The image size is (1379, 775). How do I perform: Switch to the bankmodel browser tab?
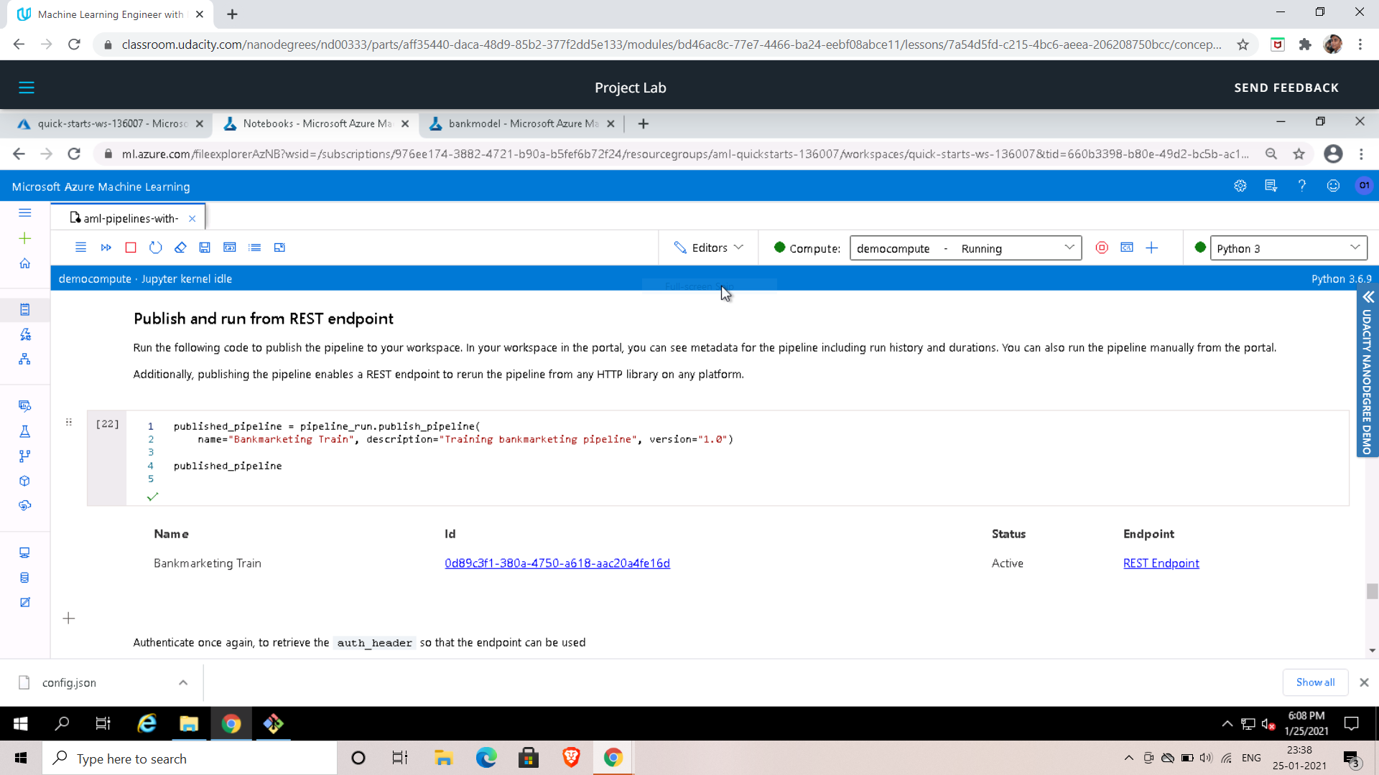pyautogui.click(x=522, y=123)
